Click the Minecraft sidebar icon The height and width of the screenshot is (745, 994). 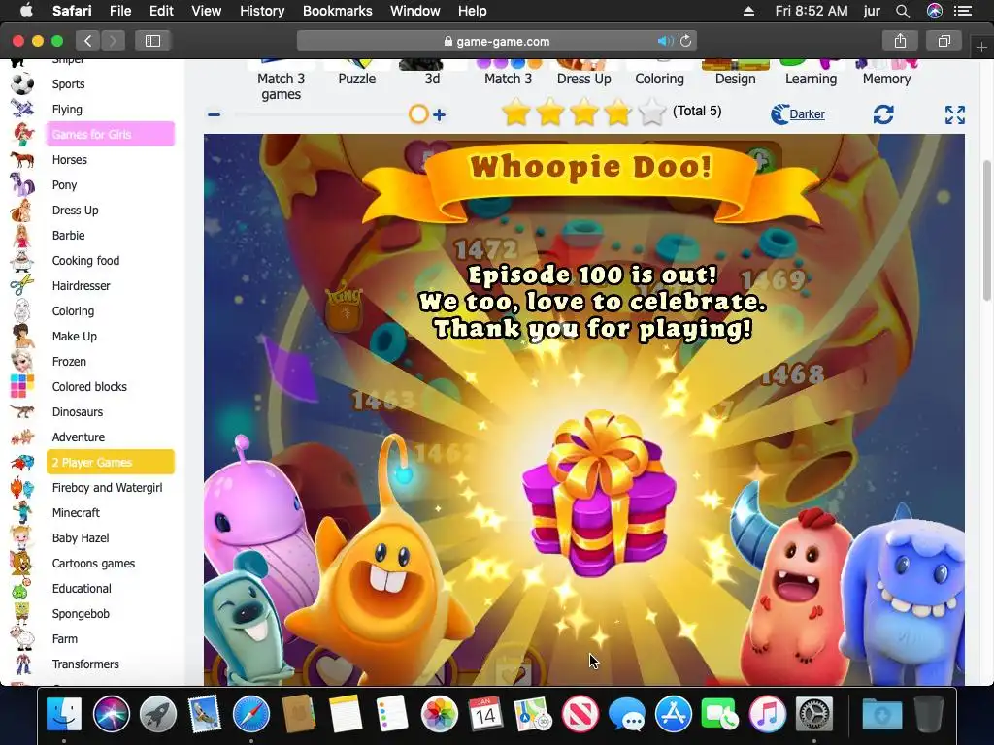coord(22,512)
